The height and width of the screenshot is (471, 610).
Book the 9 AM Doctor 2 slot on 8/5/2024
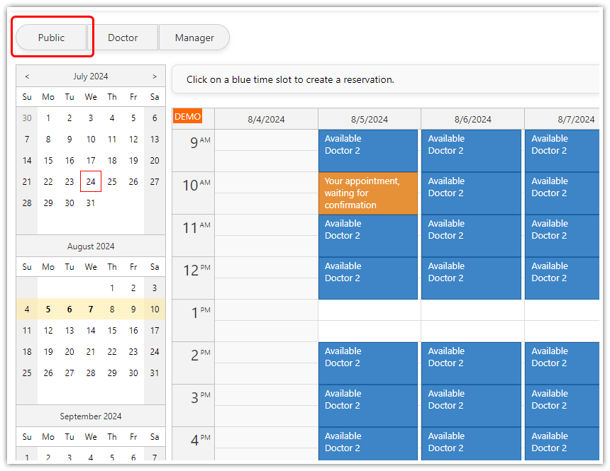pos(367,151)
